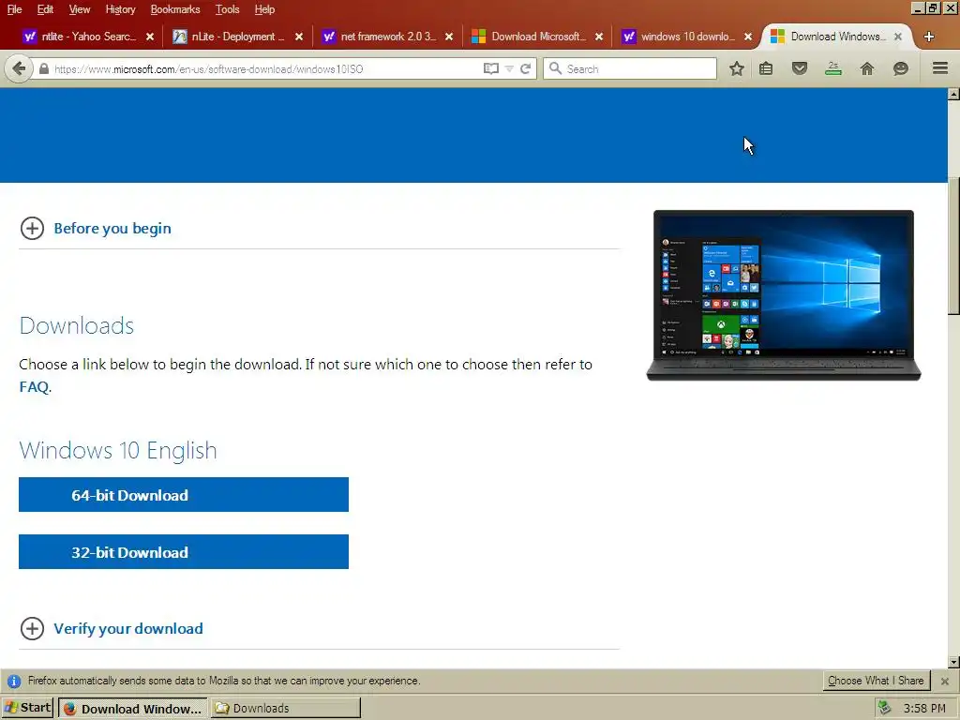Image resolution: width=960 pixels, height=720 pixels.
Task: Close the 'windows 10 download' tab
Action: click(x=748, y=37)
